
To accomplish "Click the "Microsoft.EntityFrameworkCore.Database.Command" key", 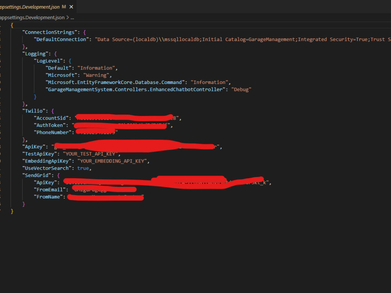I will pos(115,82).
